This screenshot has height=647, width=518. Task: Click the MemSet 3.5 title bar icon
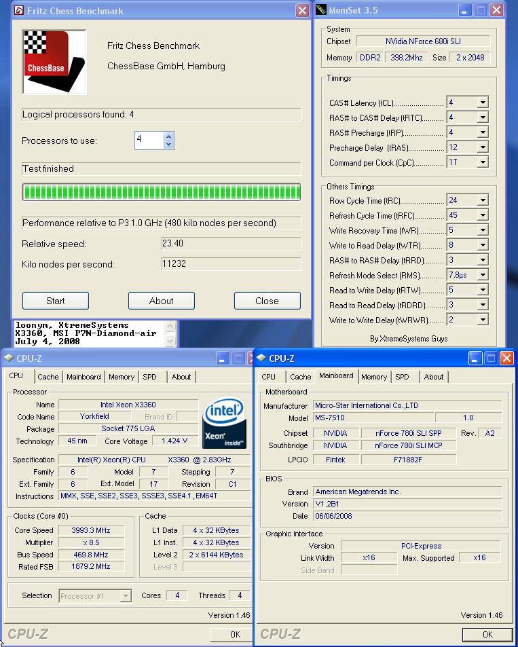[x=320, y=10]
